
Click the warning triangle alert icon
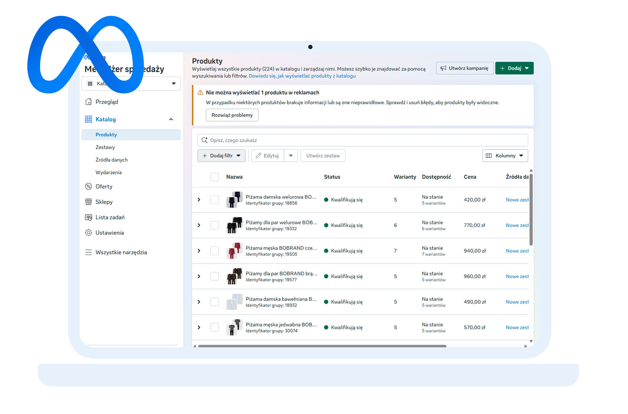pyautogui.click(x=200, y=92)
